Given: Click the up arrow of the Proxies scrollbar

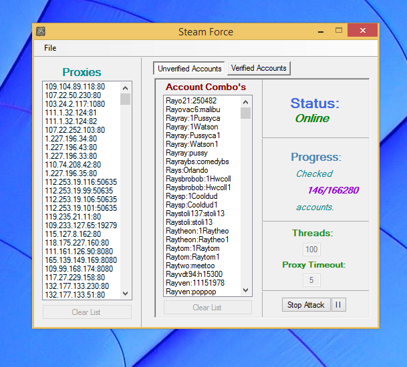Looking at the screenshot, I should coord(126,88).
